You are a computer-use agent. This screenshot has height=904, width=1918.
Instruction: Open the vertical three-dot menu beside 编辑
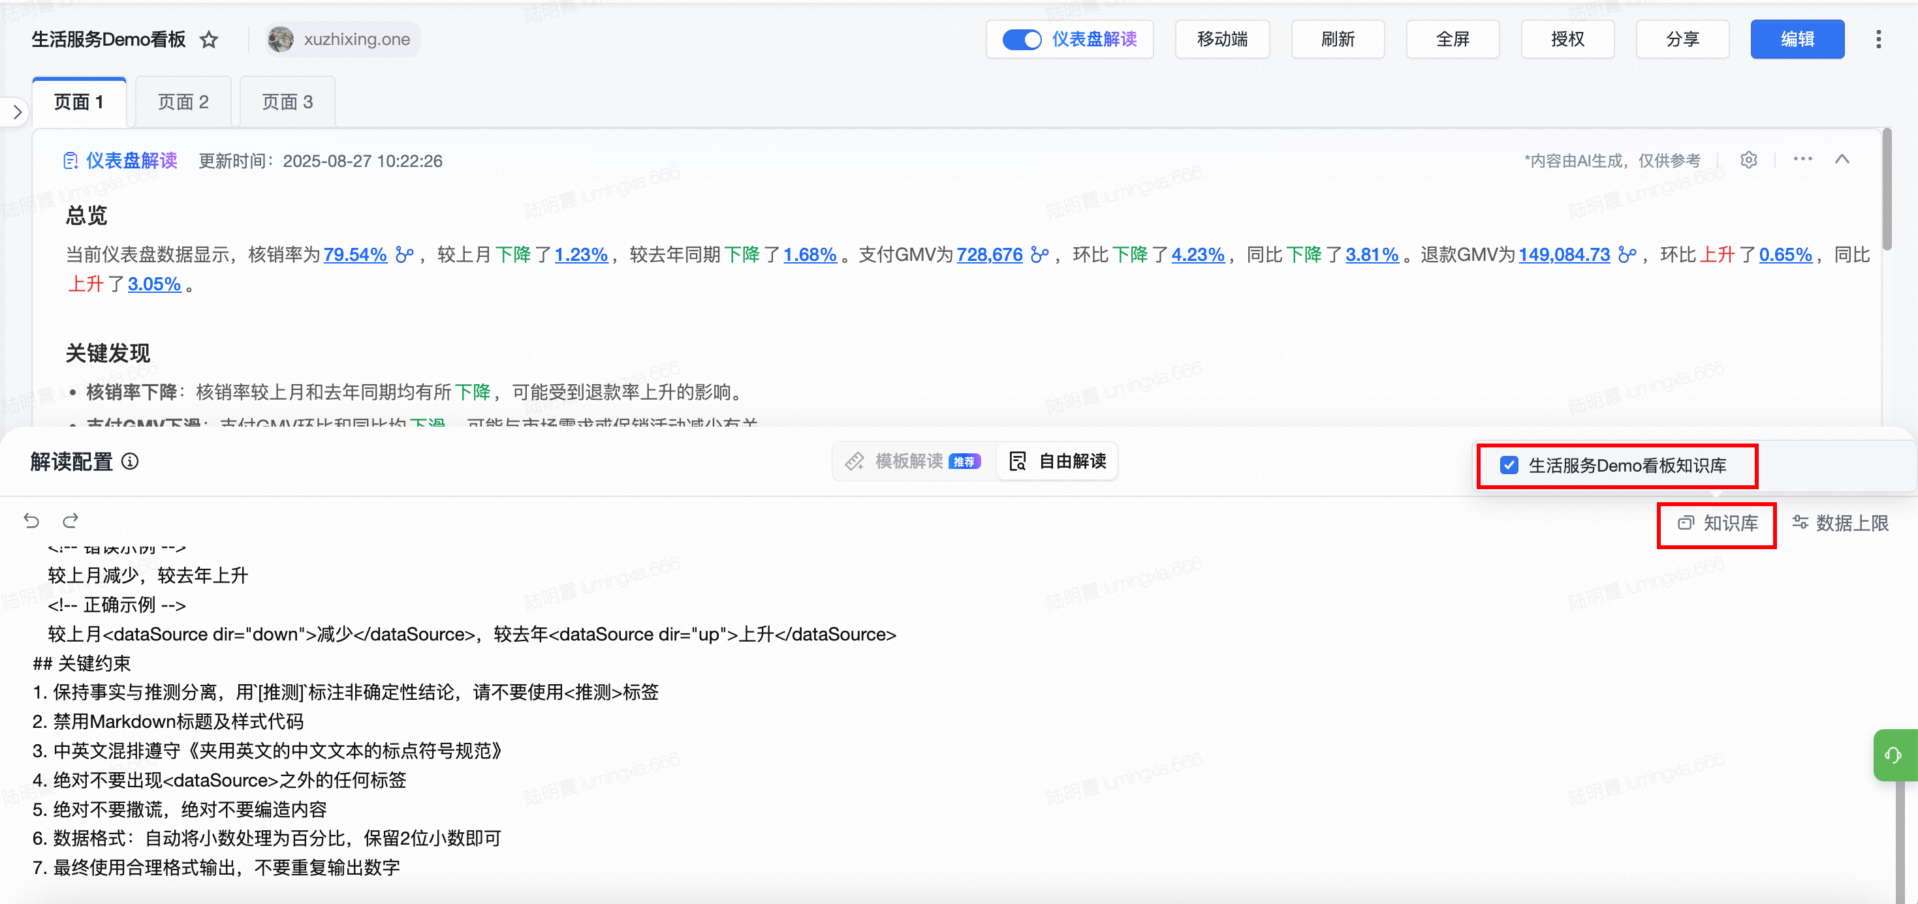click(x=1878, y=39)
